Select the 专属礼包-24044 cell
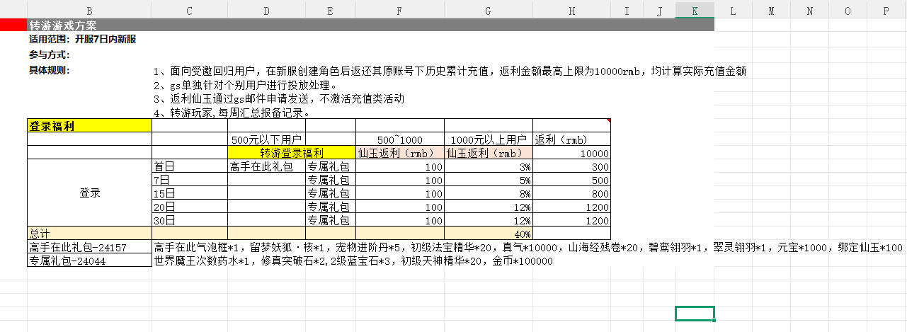Viewport: 907px width, 332px height. point(89,261)
